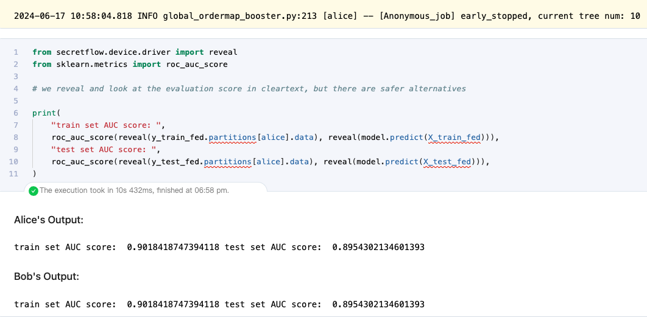Click line number 1 in the gutter

click(16, 52)
